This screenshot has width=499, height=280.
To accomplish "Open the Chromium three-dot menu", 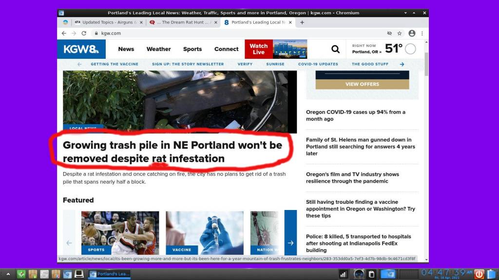I will (422, 34).
